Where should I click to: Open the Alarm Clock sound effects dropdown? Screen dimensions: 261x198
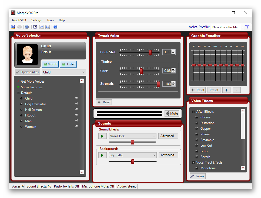coord(154,136)
